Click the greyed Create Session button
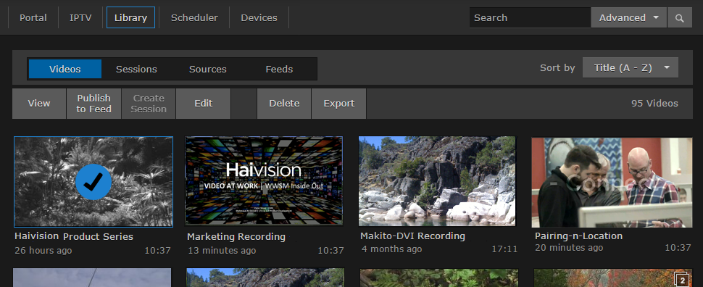This screenshot has width=703, height=287. tap(149, 104)
